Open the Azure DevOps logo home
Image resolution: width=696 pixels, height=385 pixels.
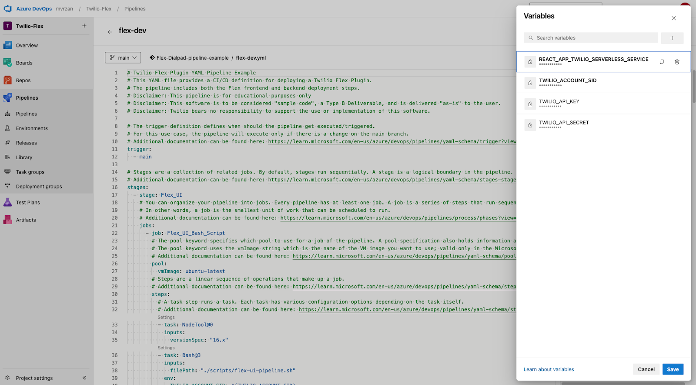tap(8, 9)
